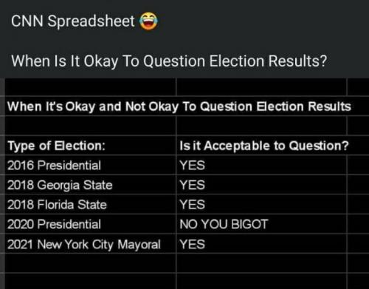The width and height of the screenshot is (369, 289).
Task: Click the '2018 Florida State' cell
Action: click(90, 205)
